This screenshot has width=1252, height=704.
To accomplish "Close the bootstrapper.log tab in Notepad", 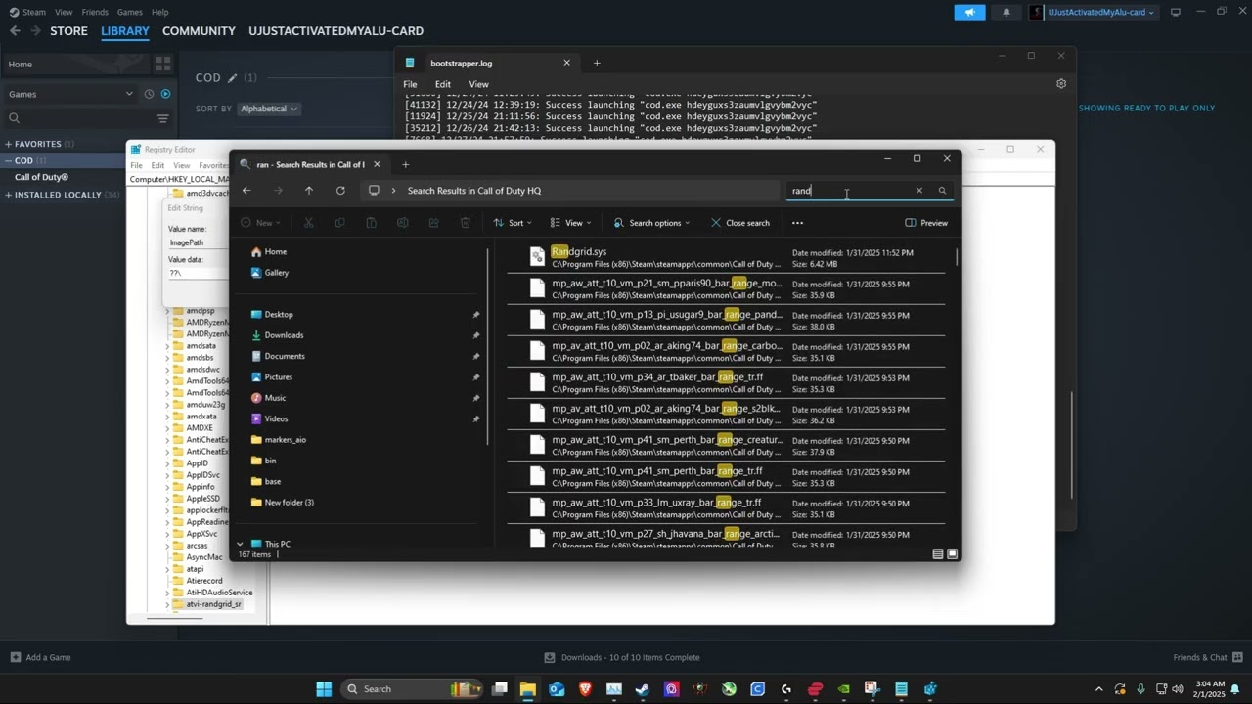I will point(566,63).
